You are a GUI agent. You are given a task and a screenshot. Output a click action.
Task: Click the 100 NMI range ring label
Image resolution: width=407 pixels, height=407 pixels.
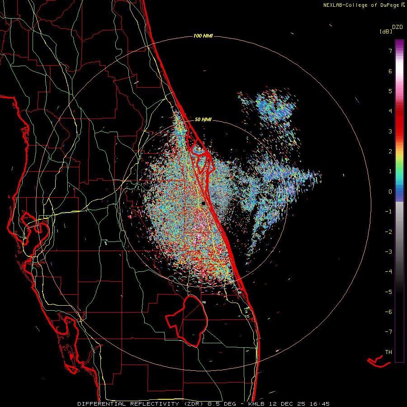tap(203, 36)
